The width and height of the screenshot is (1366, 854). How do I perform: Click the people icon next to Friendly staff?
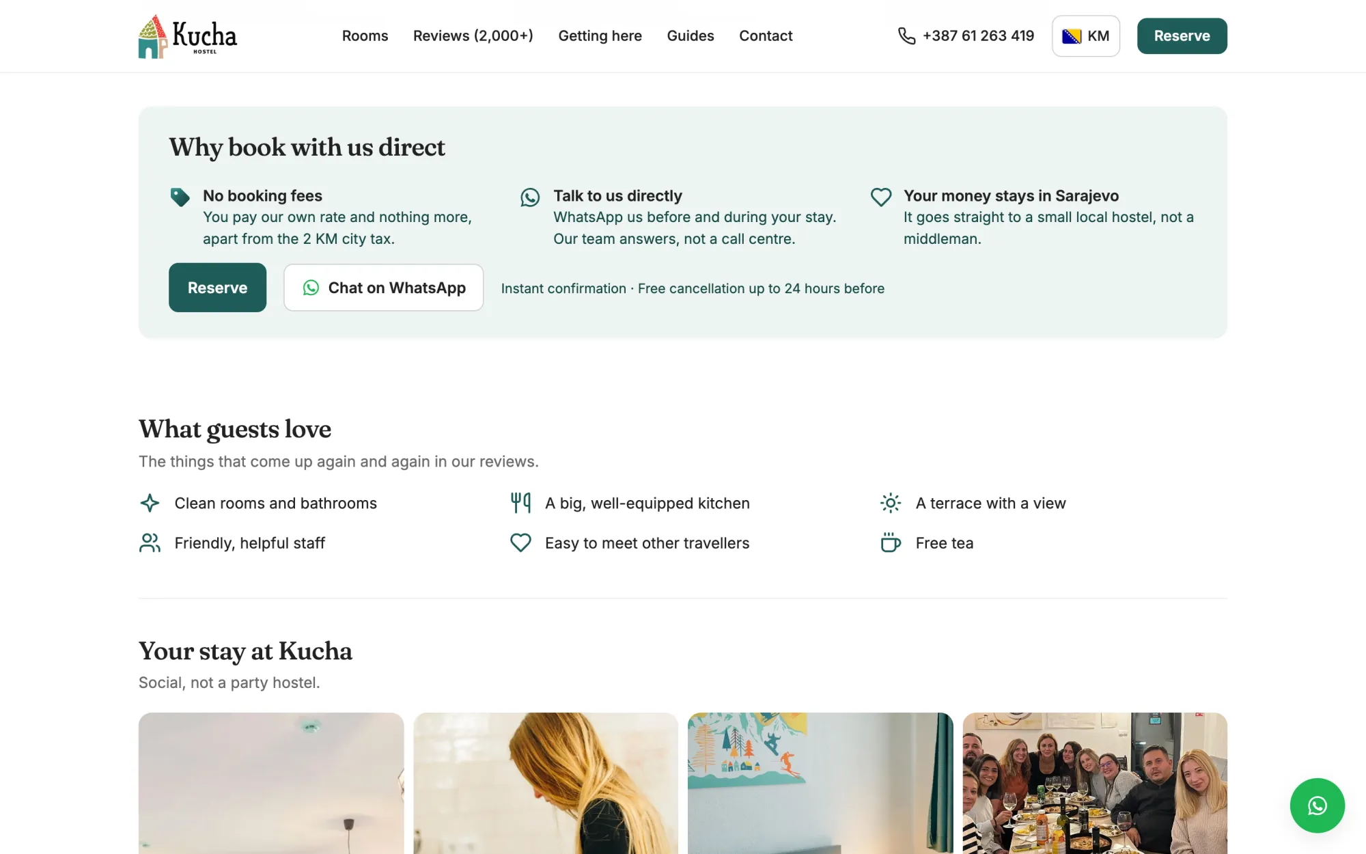pos(150,543)
